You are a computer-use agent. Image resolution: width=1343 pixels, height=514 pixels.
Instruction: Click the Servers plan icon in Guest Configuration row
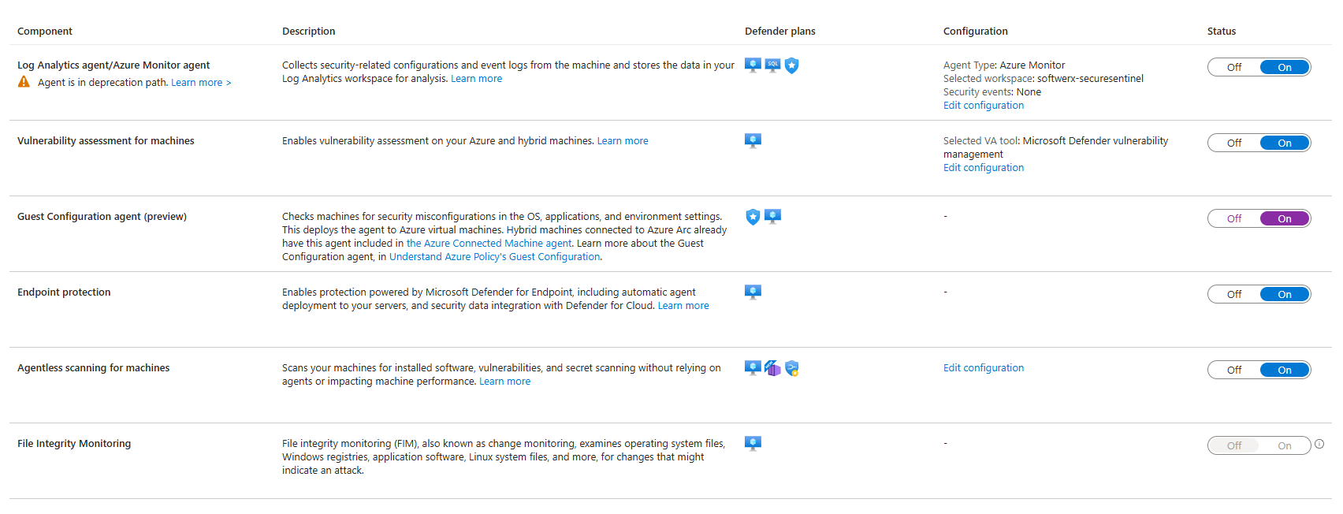[772, 217]
